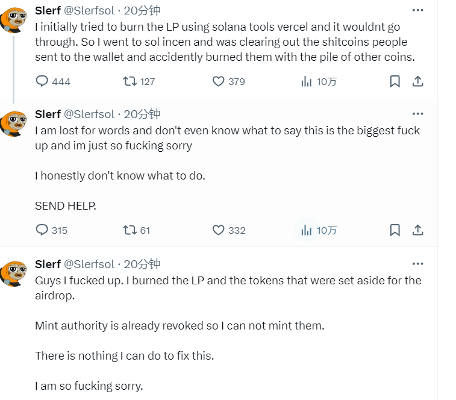Open the tweet text about mint authority revoked
This screenshot has height=400, width=456.
coord(180,326)
